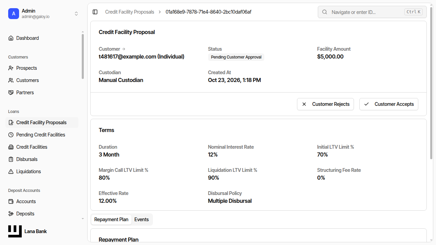
Task: Toggle the sidebar panel icon
Action: pyautogui.click(x=95, y=12)
